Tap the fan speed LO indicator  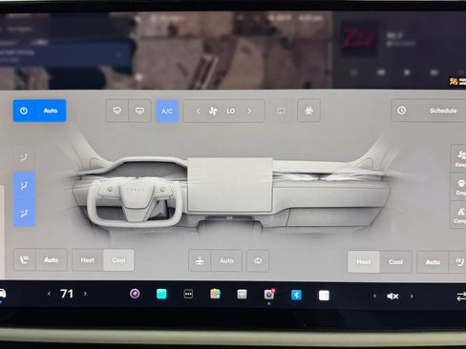pyautogui.click(x=231, y=111)
